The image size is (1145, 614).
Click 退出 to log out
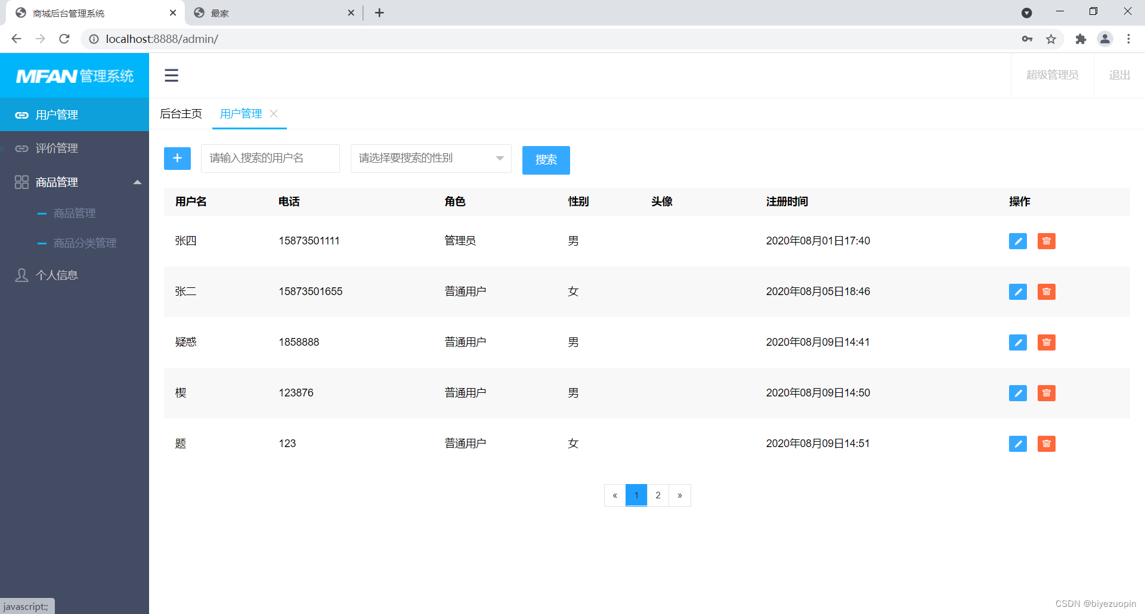[1119, 75]
